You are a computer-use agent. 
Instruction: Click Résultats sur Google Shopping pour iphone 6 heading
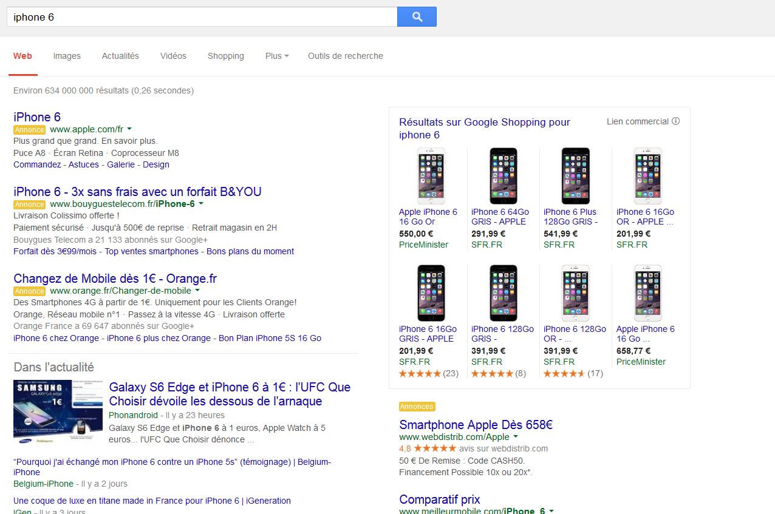(x=485, y=128)
